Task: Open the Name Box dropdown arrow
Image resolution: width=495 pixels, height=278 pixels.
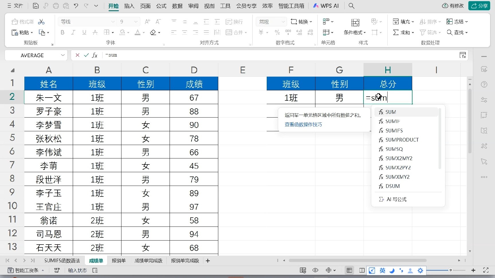Action: pyautogui.click(x=63, y=55)
